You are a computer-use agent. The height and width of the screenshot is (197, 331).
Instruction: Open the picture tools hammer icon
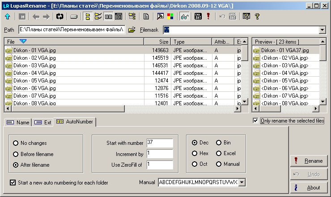pyautogui.click(x=160, y=16)
